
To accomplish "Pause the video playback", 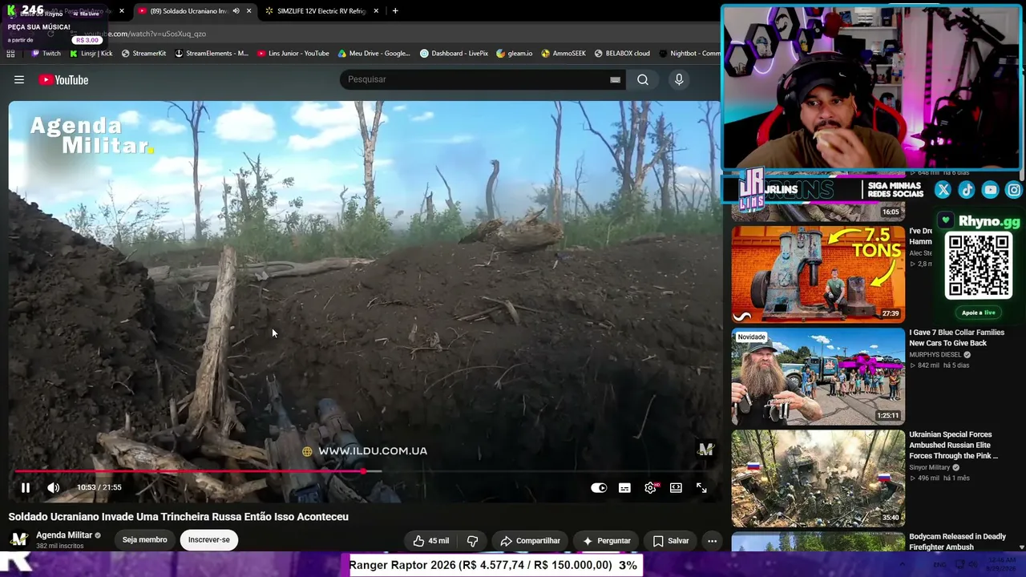I will [26, 487].
